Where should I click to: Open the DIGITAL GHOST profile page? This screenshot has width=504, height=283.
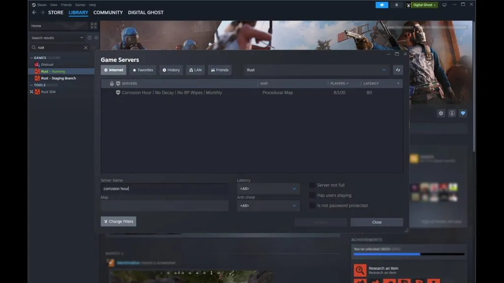coord(146,12)
